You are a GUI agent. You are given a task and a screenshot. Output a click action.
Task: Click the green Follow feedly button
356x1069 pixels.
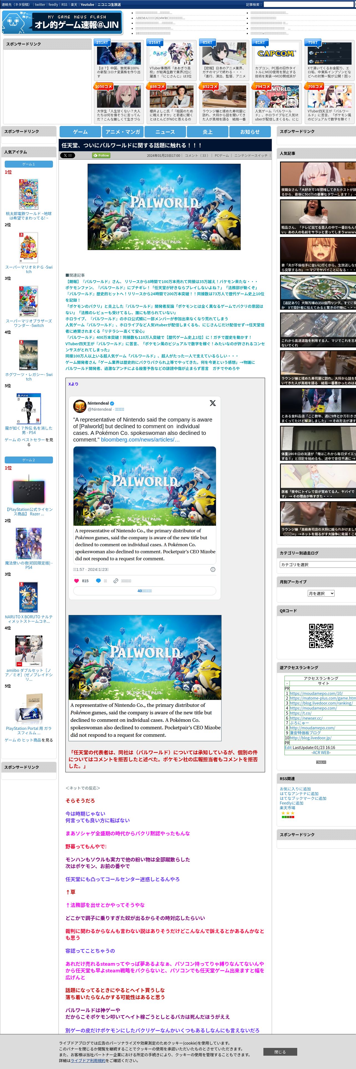(101, 155)
